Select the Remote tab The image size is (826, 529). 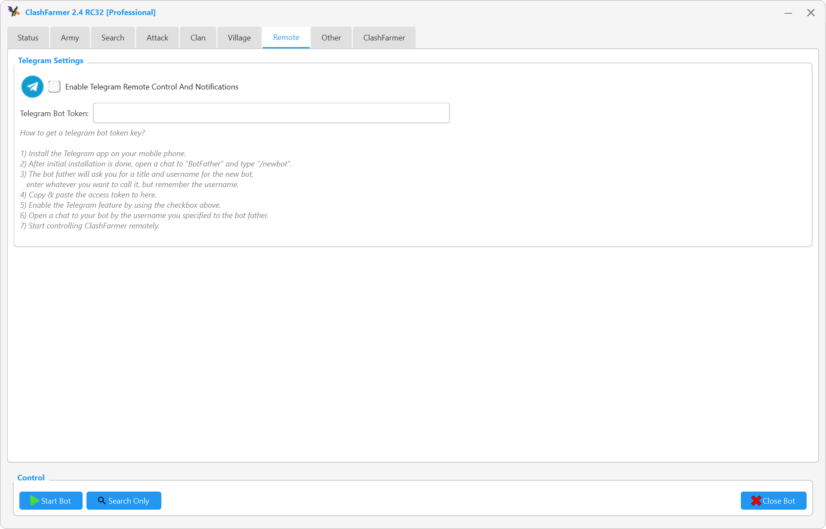(x=286, y=37)
